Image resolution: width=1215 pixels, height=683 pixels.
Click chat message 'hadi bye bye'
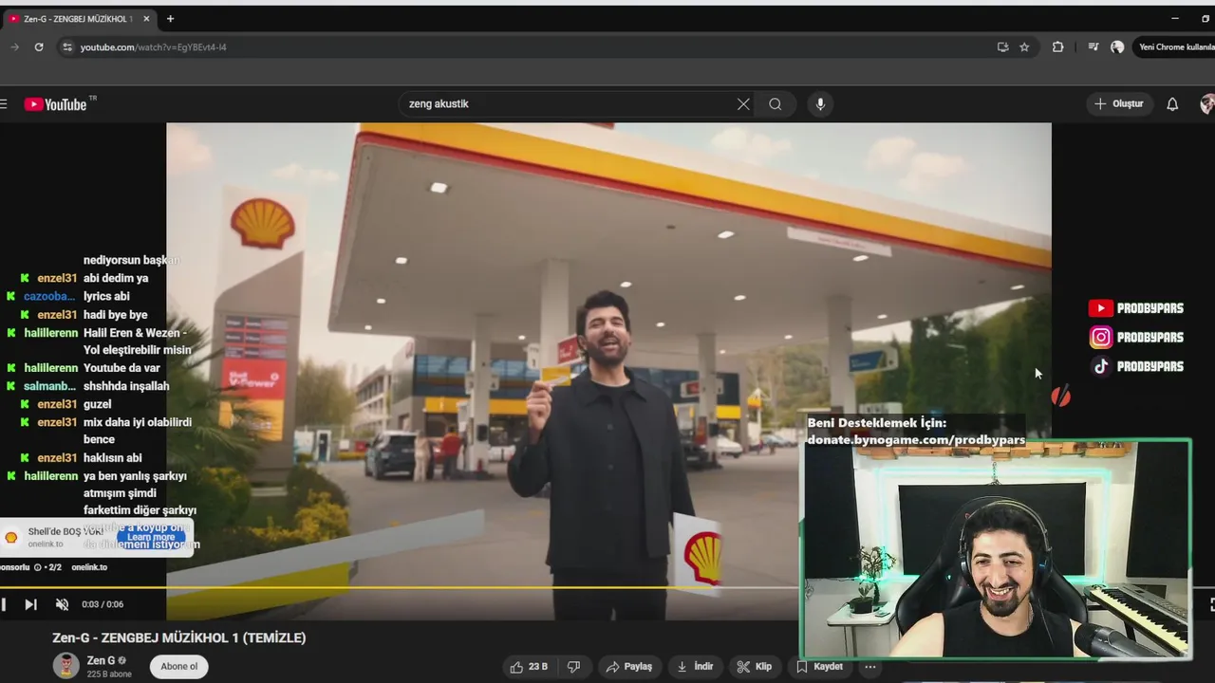click(x=115, y=315)
